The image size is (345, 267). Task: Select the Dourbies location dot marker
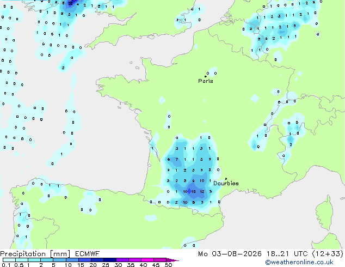pos(226,179)
